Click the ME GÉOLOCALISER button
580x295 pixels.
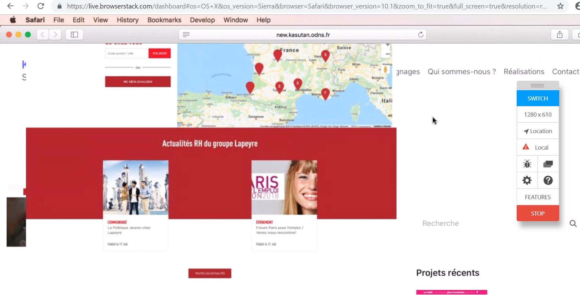(138, 82)
